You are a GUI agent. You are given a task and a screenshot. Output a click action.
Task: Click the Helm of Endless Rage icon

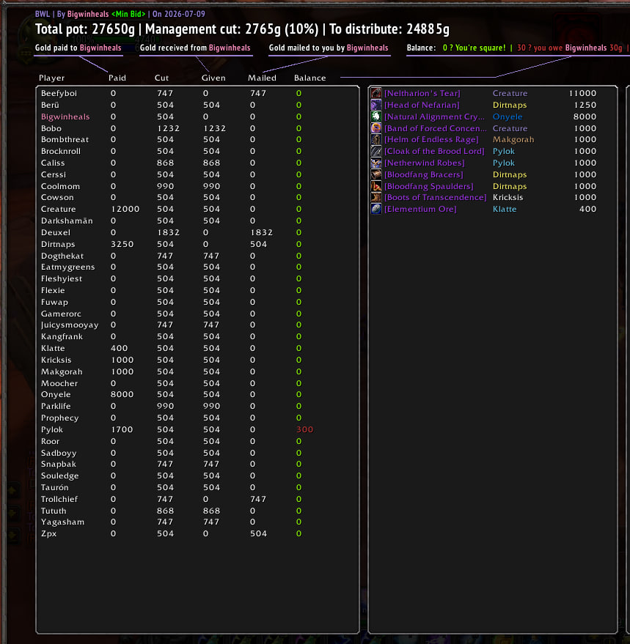(x=376, y=140)
